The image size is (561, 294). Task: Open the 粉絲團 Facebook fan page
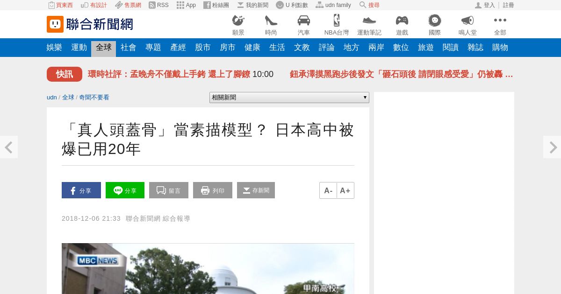coord(216,5)
